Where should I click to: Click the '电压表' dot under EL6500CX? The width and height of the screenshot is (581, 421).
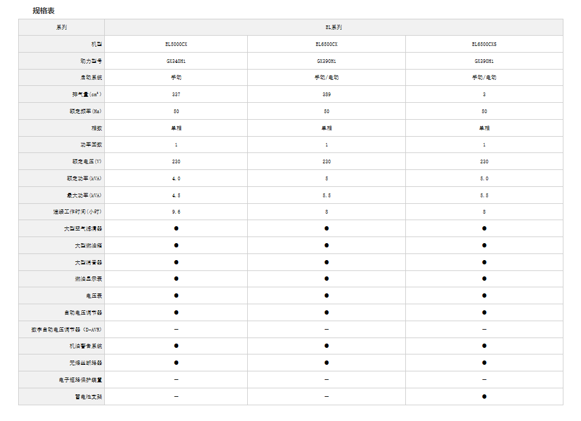point(327,296)
